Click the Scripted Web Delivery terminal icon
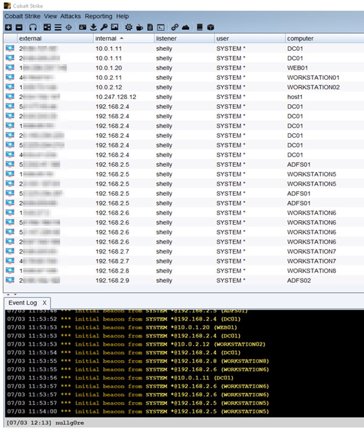 tap(161, 27)
